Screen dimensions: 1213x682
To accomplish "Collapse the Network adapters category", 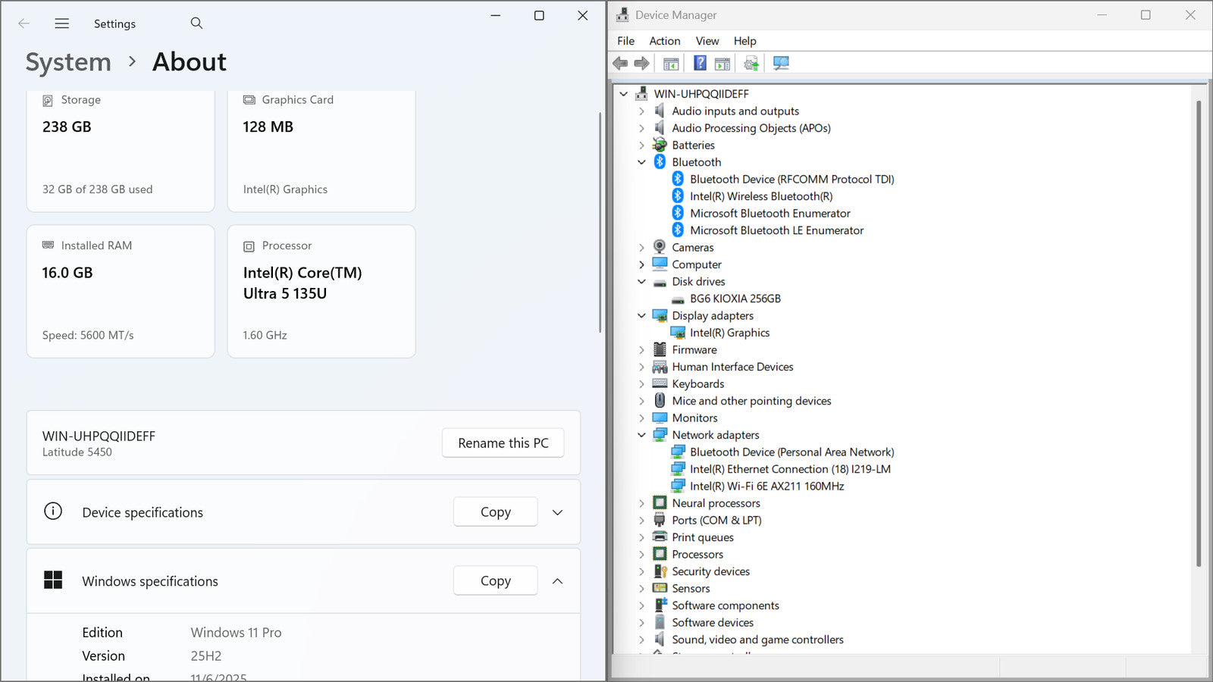I will pos(642,435).
